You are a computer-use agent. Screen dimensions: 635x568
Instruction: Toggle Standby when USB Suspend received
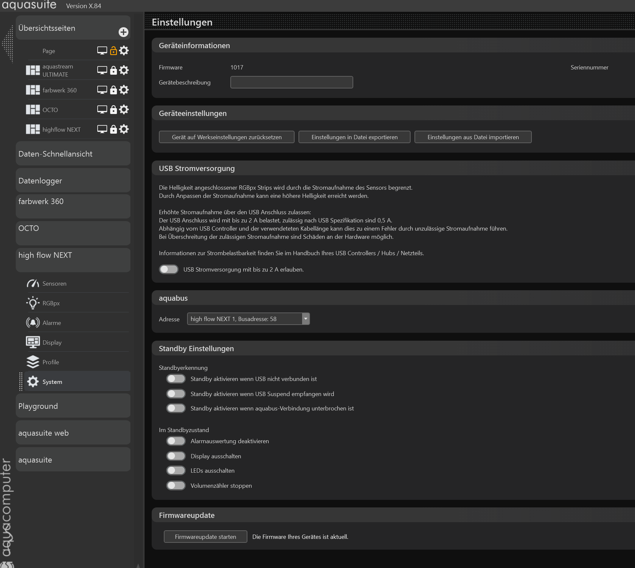(176, 394)
